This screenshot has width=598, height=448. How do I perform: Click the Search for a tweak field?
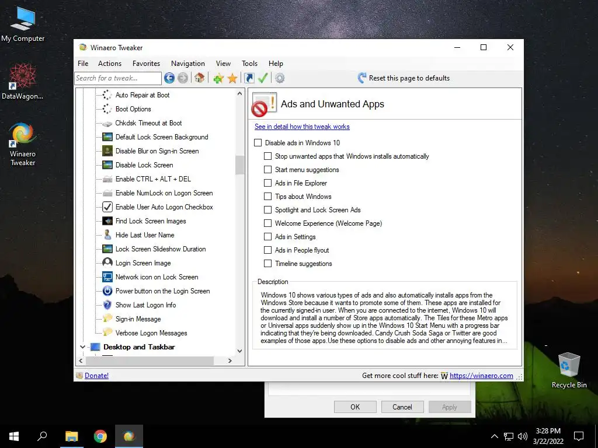(x=118, y=78)
